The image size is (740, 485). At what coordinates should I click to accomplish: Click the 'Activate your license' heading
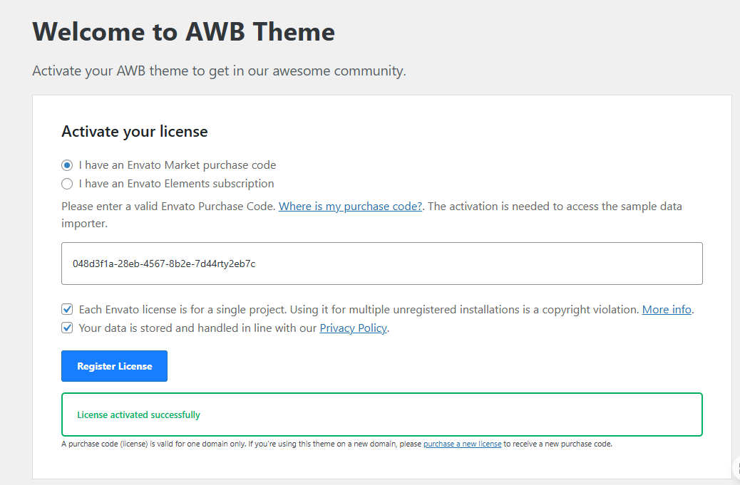[135, 132]
